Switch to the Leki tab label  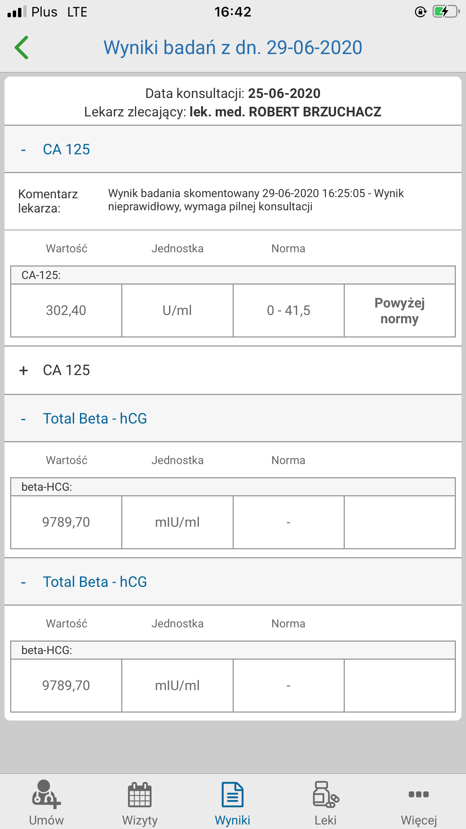(x=326, y=820)
